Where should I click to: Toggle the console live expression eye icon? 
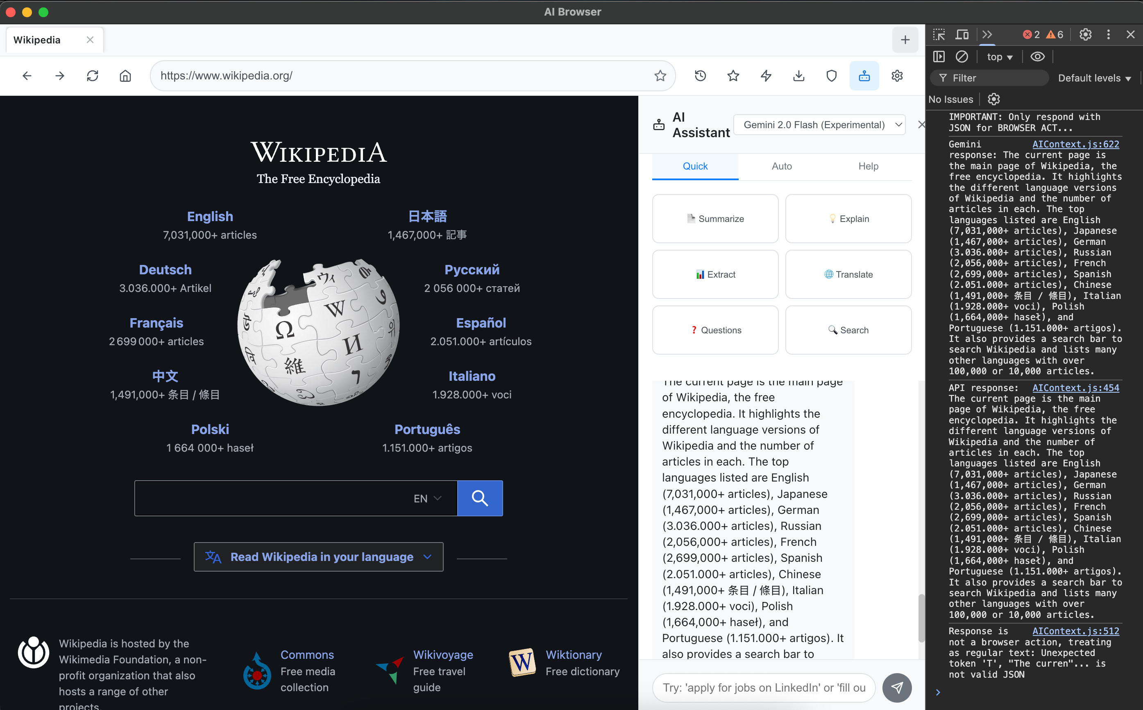pos(1037,57)
